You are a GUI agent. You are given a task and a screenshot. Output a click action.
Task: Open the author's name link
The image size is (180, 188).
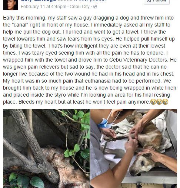[x=38, y=1]
